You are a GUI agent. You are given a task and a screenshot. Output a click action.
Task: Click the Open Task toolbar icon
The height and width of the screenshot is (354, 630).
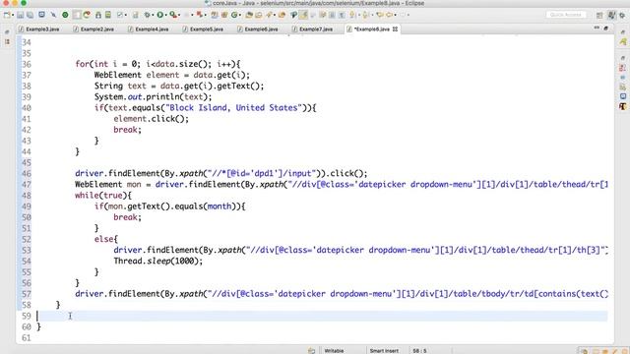coord(259,15)
